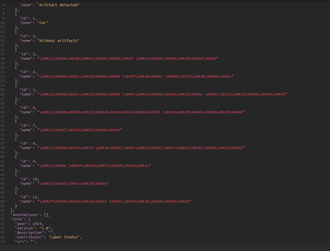The width and height of the screenshot is (330, 251).
Task: Click the string value "Artifact detected"
Action: [59, 5]
